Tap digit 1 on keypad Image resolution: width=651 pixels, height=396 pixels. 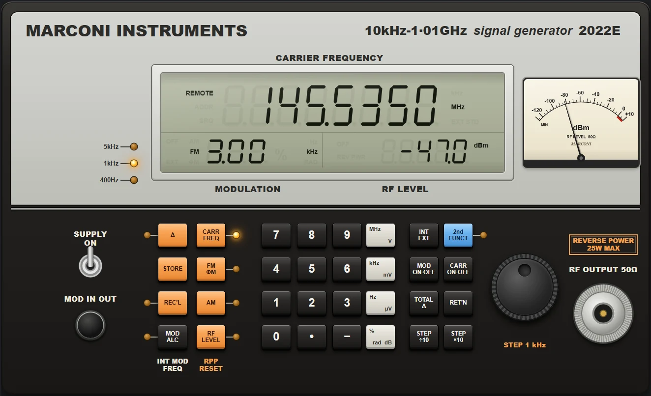(276, 303)
